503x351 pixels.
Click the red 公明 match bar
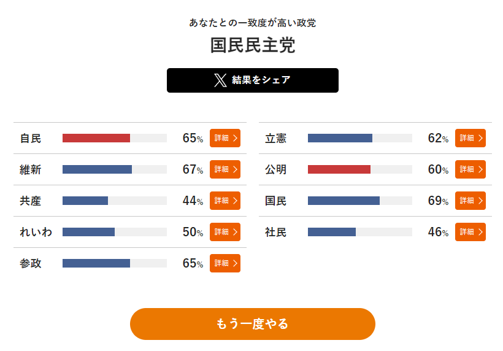point(339,169)
